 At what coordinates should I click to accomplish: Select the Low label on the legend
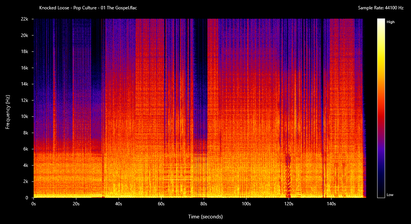click(x=390, y=195)
